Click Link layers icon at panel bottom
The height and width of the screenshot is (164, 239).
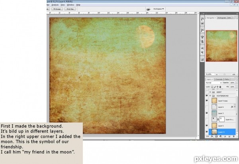click(208, 136)
